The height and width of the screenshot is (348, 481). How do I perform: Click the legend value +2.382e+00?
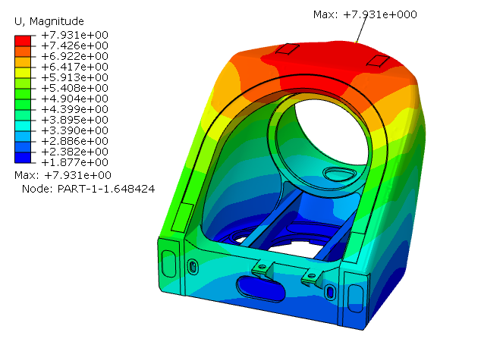point(74,152)
